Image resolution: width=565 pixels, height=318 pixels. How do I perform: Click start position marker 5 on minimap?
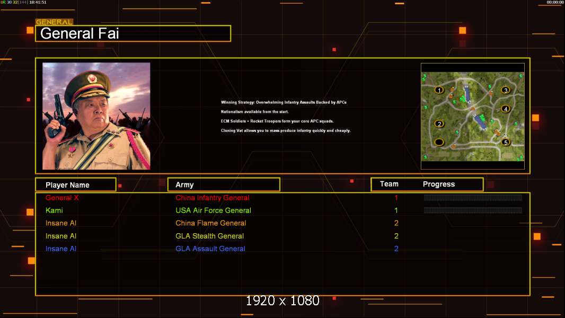[x=506, y=142]
